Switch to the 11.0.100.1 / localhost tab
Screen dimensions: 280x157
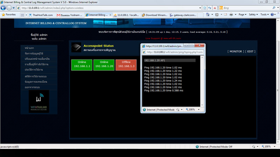coord(127,15)
